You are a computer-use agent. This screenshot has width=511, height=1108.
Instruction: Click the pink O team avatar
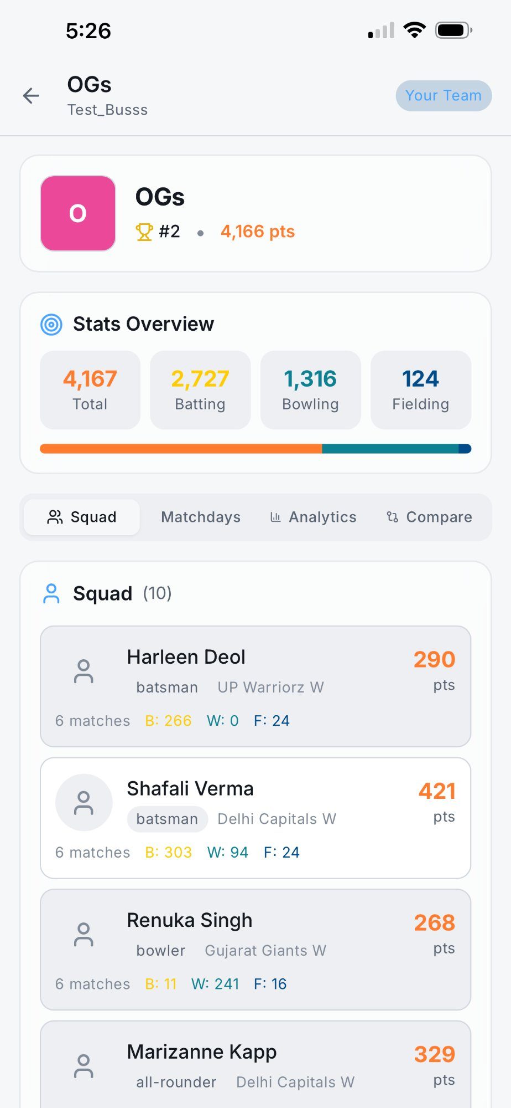pos(77,213)
